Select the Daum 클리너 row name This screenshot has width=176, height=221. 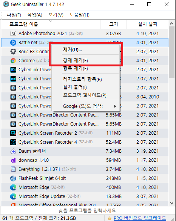click(x=32, y=151)
